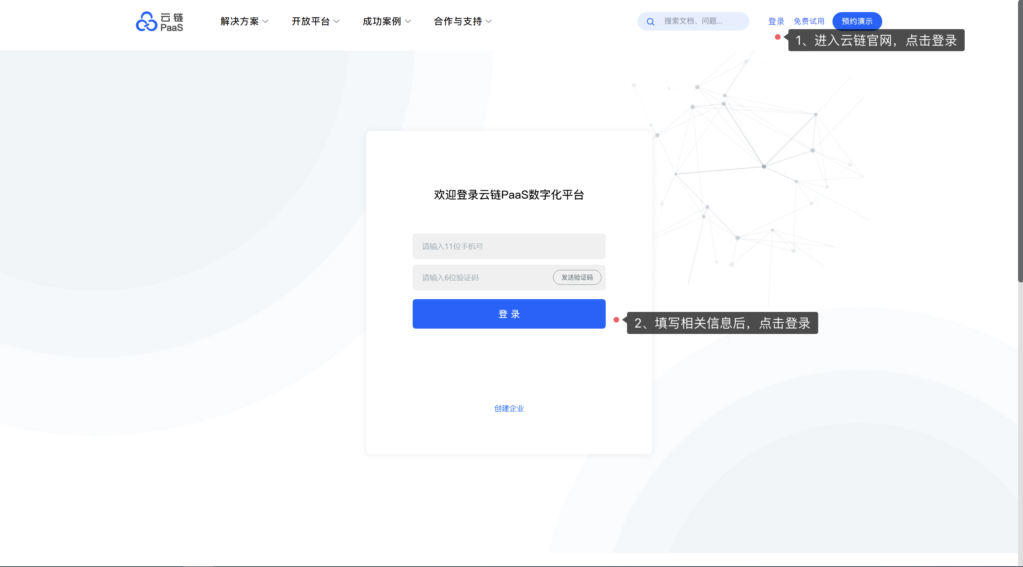The height and width of the screenshot is (567, 1023).
Task: Expand the 解决方案 dropdown chevron
Action: pos(266,21)
